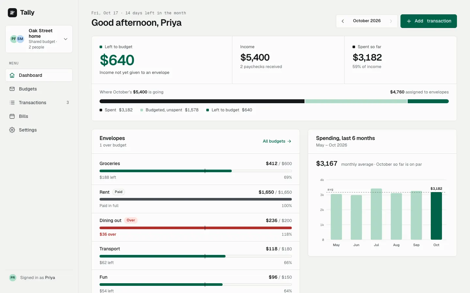Click the Rent progress bar
This screenshot has width=470, height=293.
[196, 199]
